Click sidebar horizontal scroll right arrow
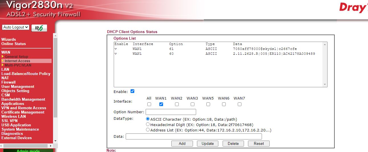This screenshot has width=368, height=152. (51, 146)
